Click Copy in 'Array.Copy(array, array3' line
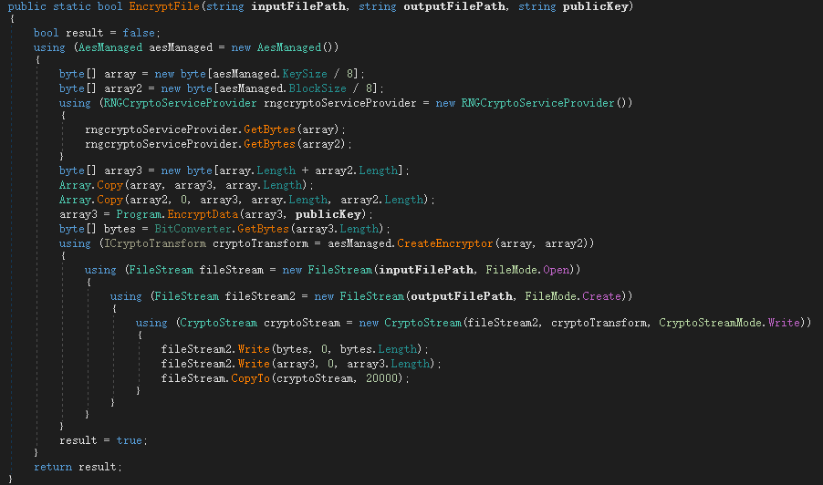Screen dimensions: 823x485 coord(109,186)
